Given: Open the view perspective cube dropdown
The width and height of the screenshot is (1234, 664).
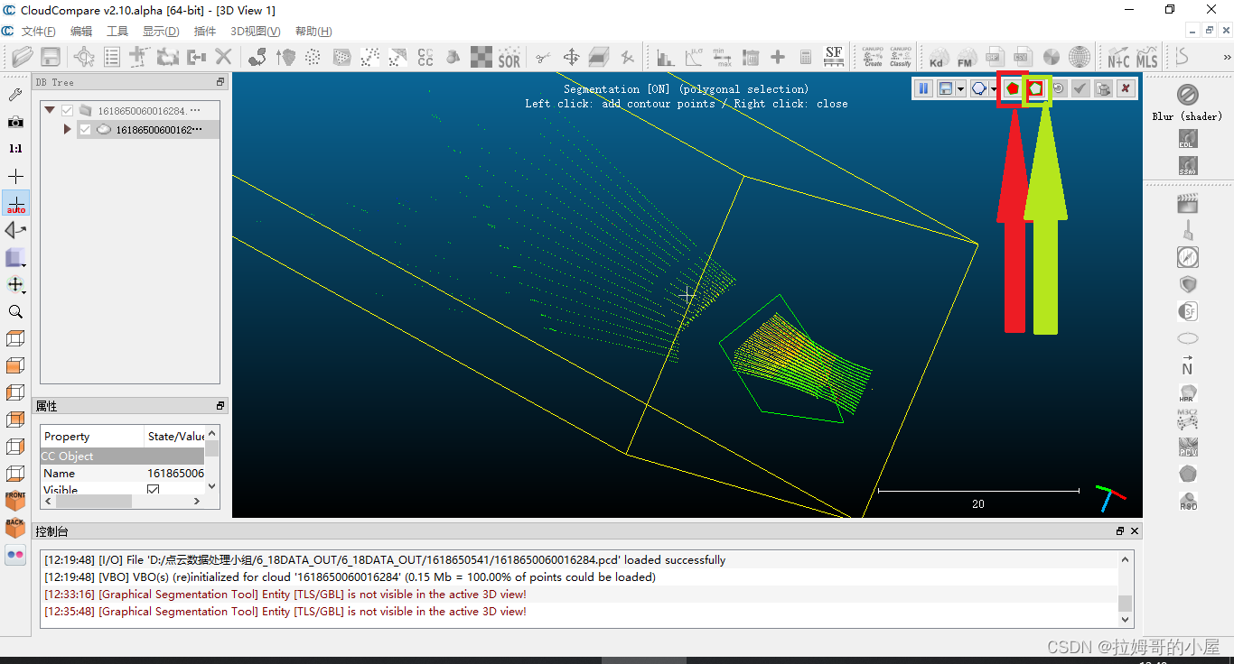Looking at the screenshot, I should pyautogui.click(x=16, y=258).
